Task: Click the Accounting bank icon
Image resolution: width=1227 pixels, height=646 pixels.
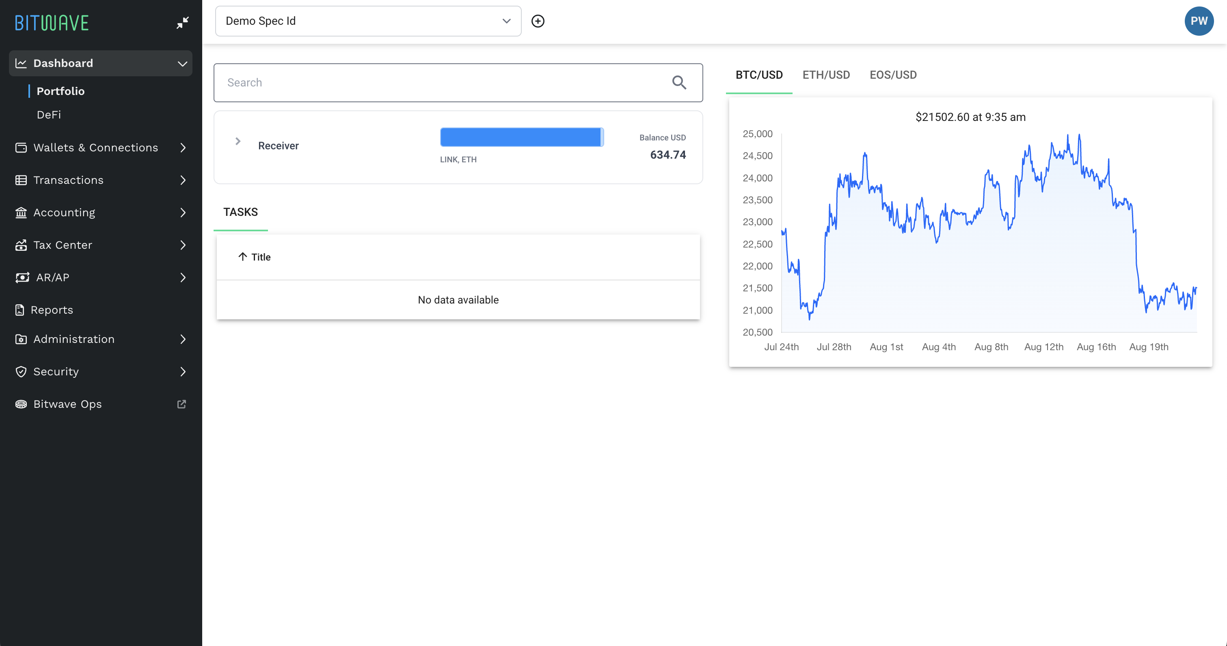Action: 21,212
